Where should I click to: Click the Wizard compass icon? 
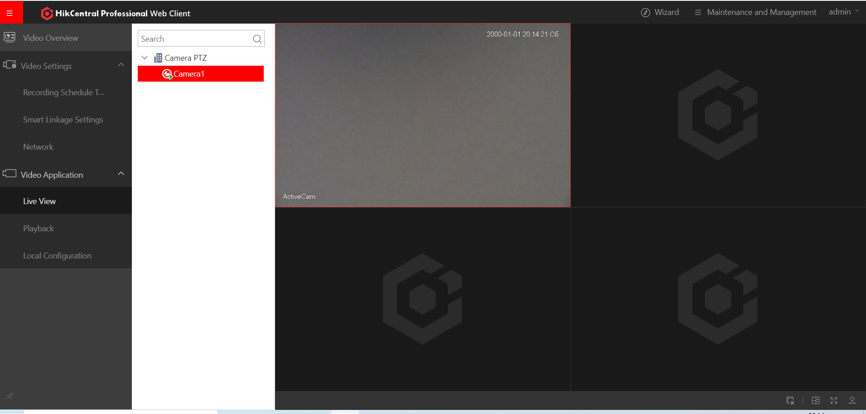645,13
